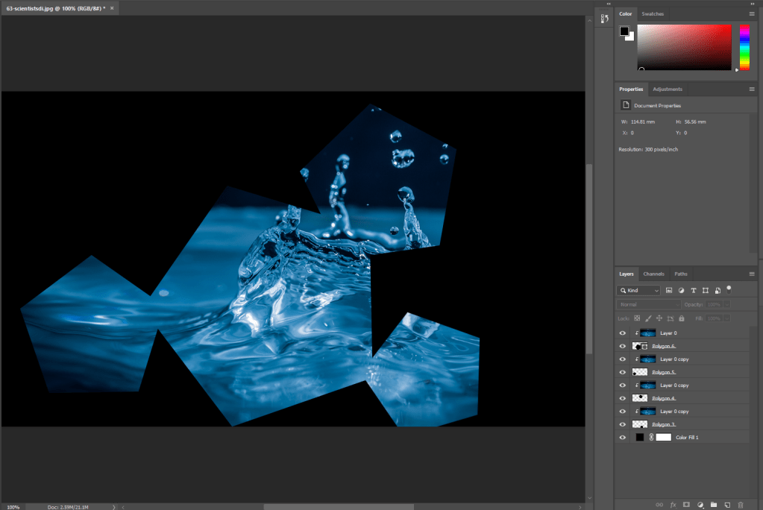This screenshot has width=763, height=510.
Task: Hide the topmost Layer 0
Action: tap(622, 333)
